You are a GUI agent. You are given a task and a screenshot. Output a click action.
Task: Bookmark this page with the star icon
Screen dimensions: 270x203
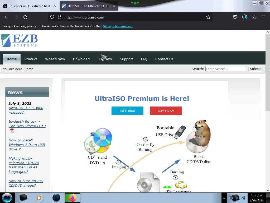208,17
